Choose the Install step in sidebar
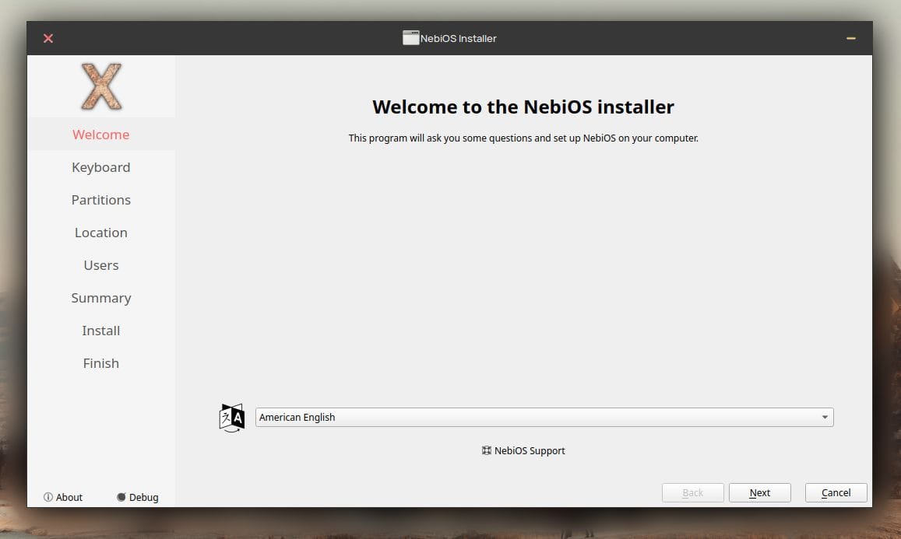901x539 pixels. click(101, 331)
